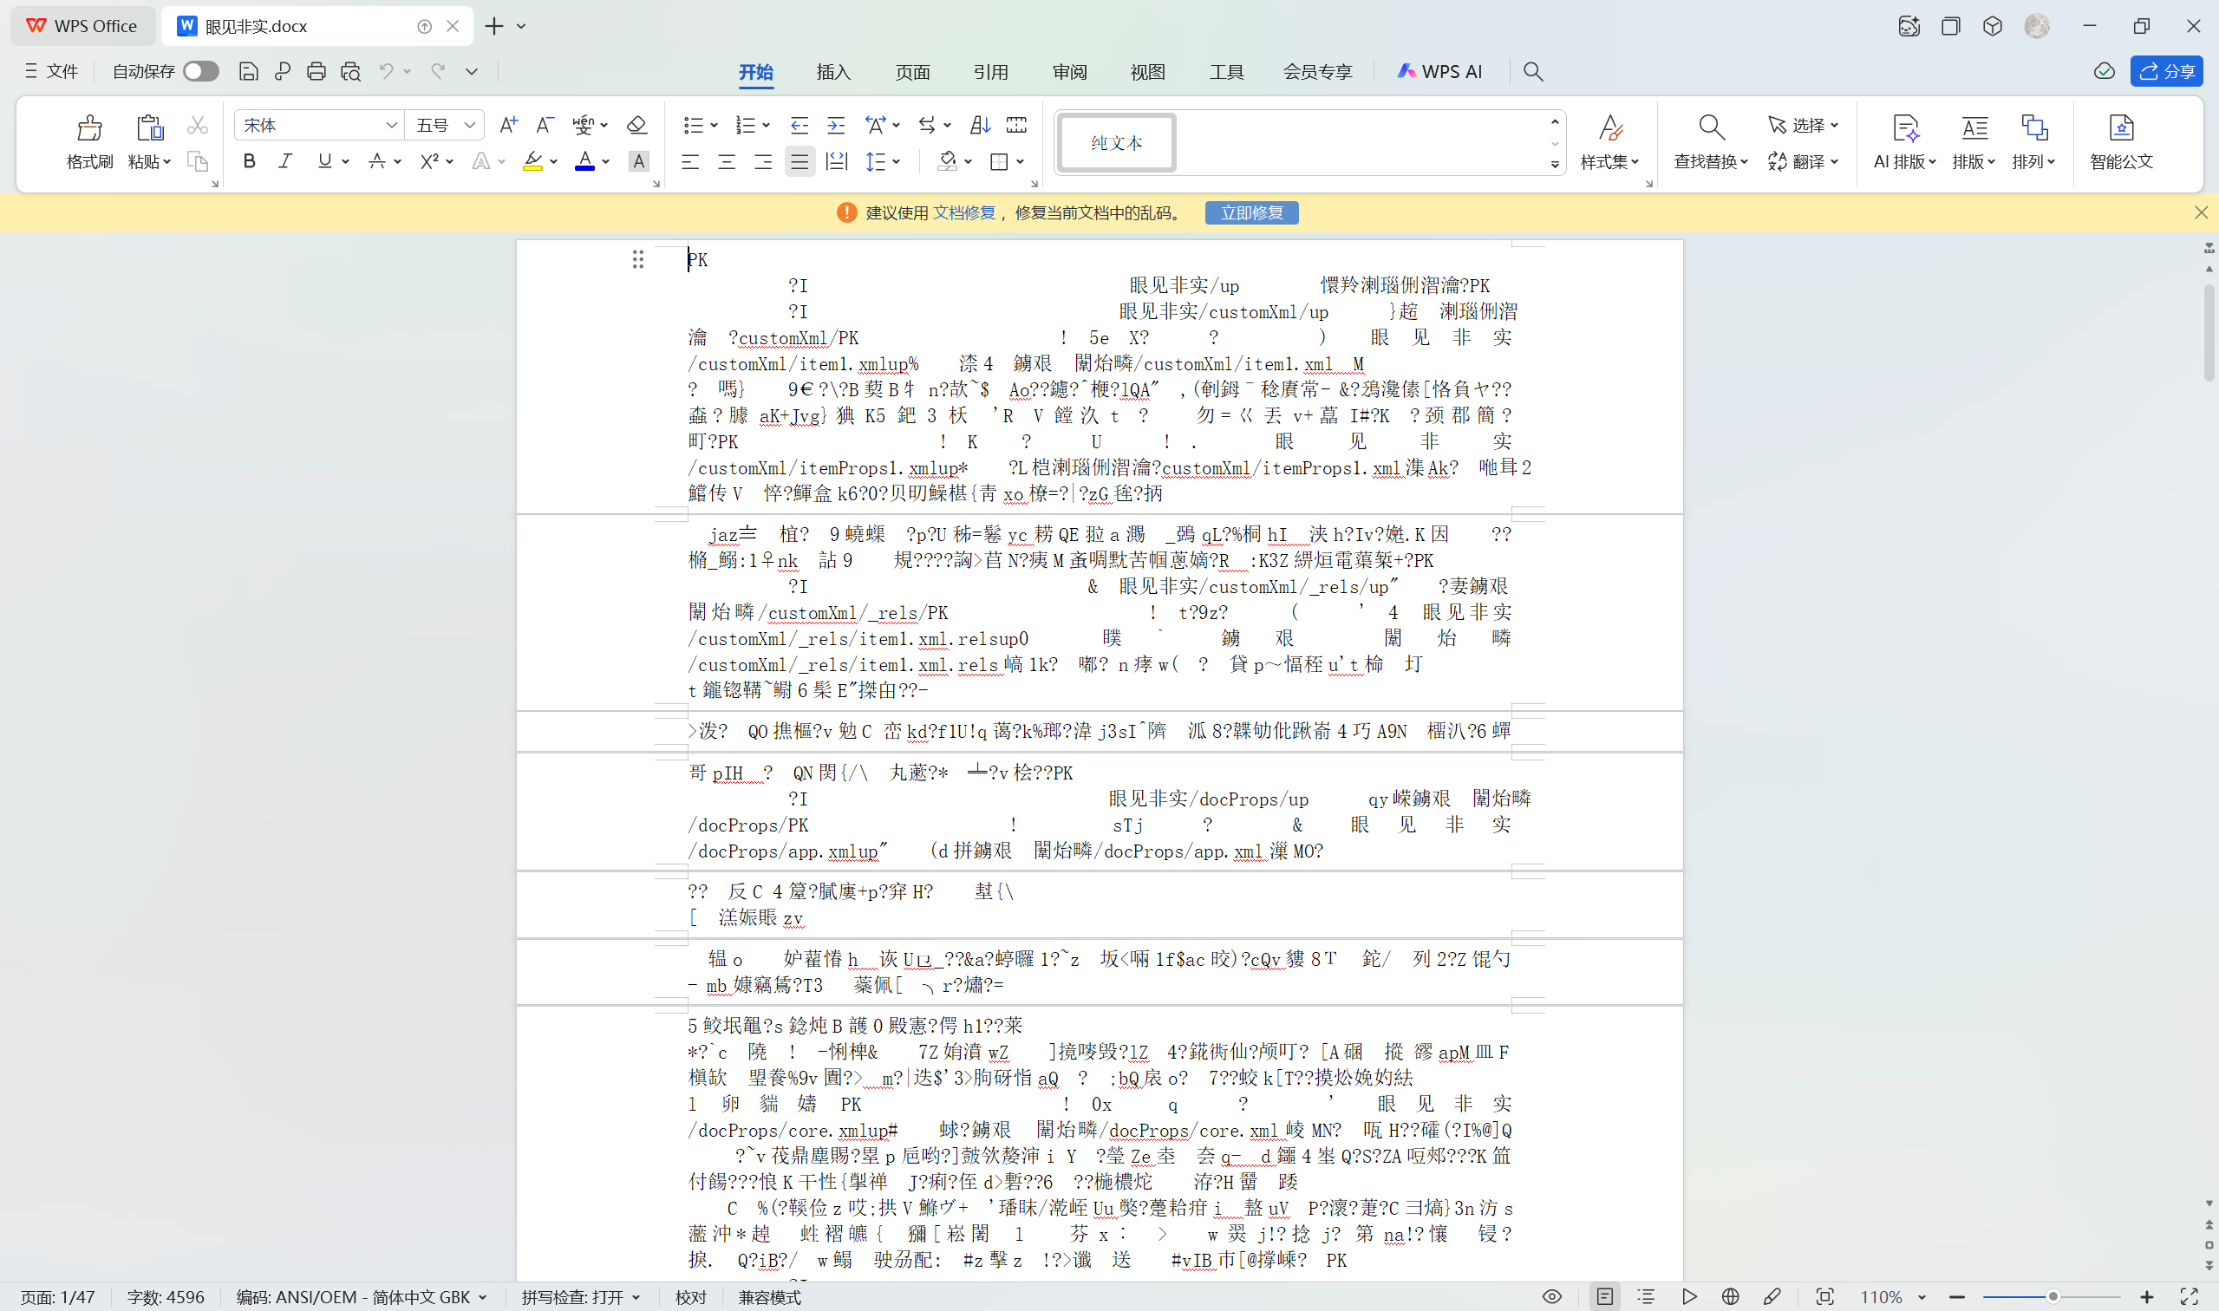The height and width of the screenshot is (1311, 2219).
Task: Center-align the paragraph text
Action: tap(726, 161)
